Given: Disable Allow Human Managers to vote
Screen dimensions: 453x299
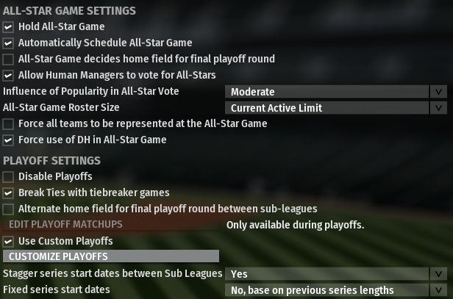Looking at the screenshot, I should (8, 76).
